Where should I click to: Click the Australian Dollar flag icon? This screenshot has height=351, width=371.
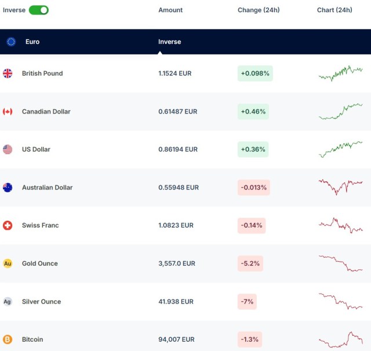(8, 188)
